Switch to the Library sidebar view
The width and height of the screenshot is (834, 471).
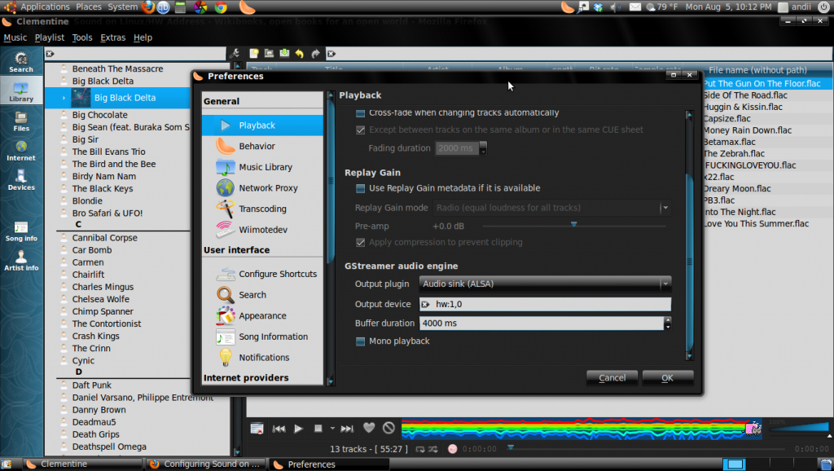[21, 91]
